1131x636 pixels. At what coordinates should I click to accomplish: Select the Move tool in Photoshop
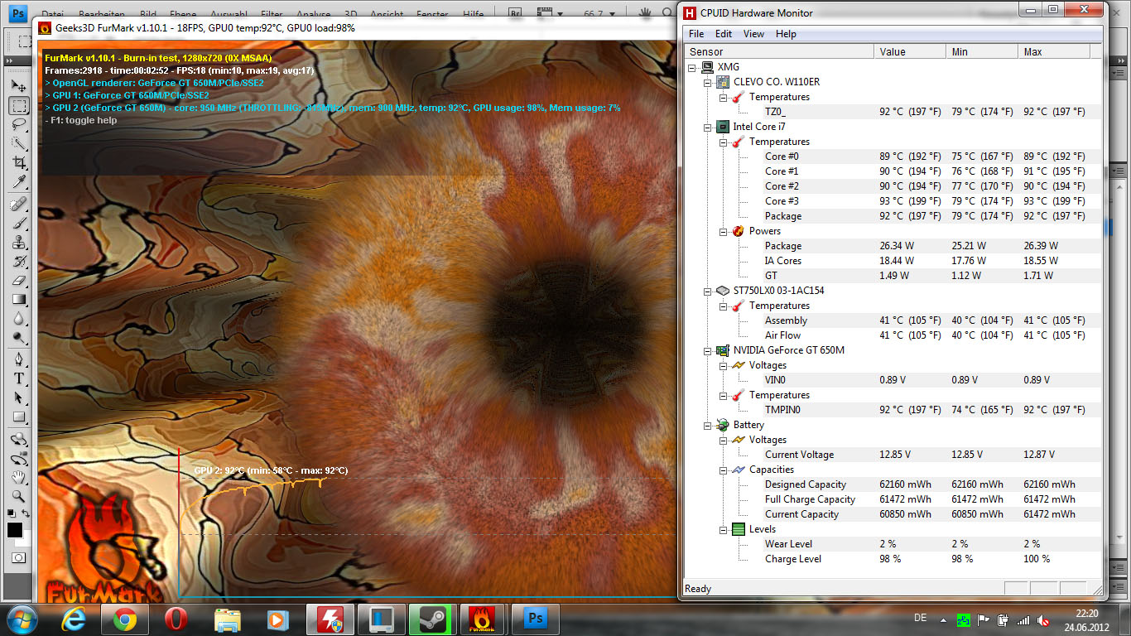pyautogui.click(x=18, y=85)
